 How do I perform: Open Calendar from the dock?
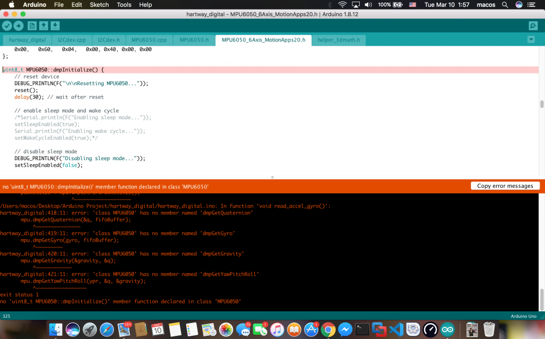158,329
